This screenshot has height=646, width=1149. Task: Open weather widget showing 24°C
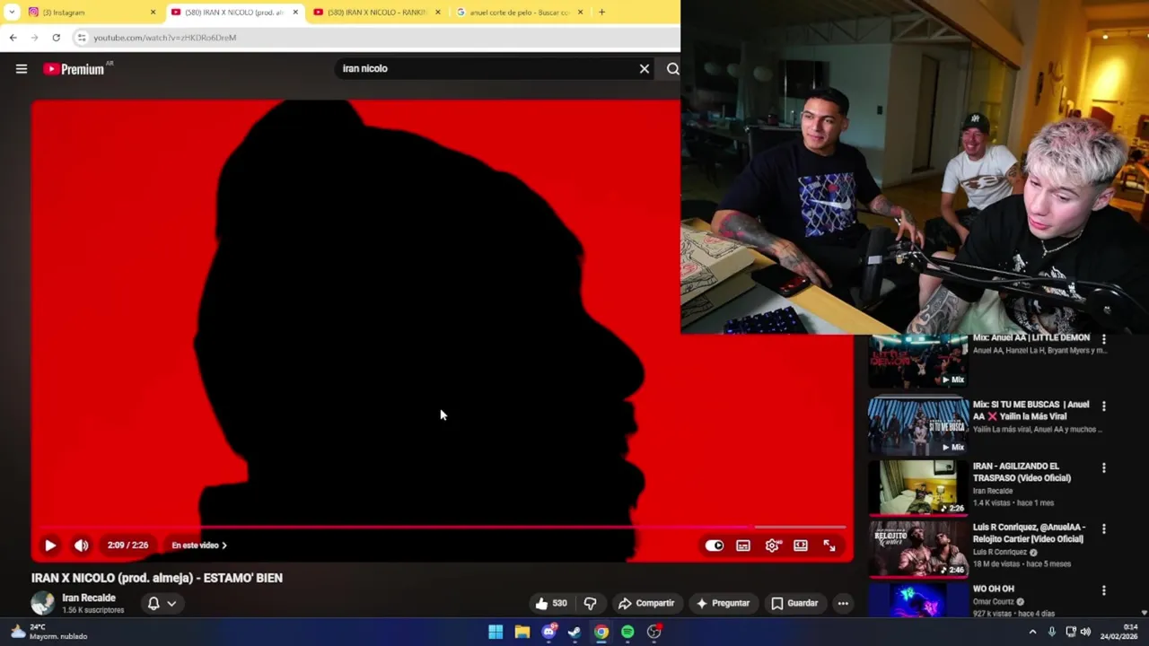pos(49,632)
